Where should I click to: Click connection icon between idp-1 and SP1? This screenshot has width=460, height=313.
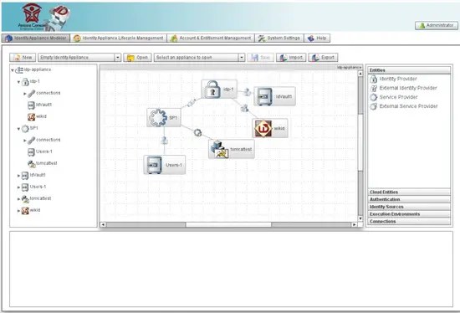coord(192,103)
